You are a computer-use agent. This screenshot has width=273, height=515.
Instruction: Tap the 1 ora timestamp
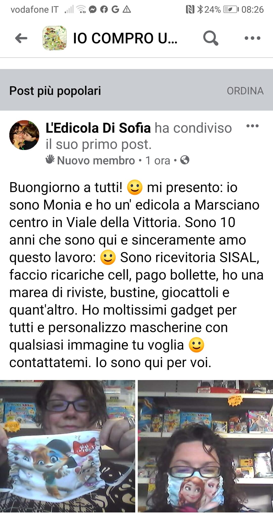[158, 161]
